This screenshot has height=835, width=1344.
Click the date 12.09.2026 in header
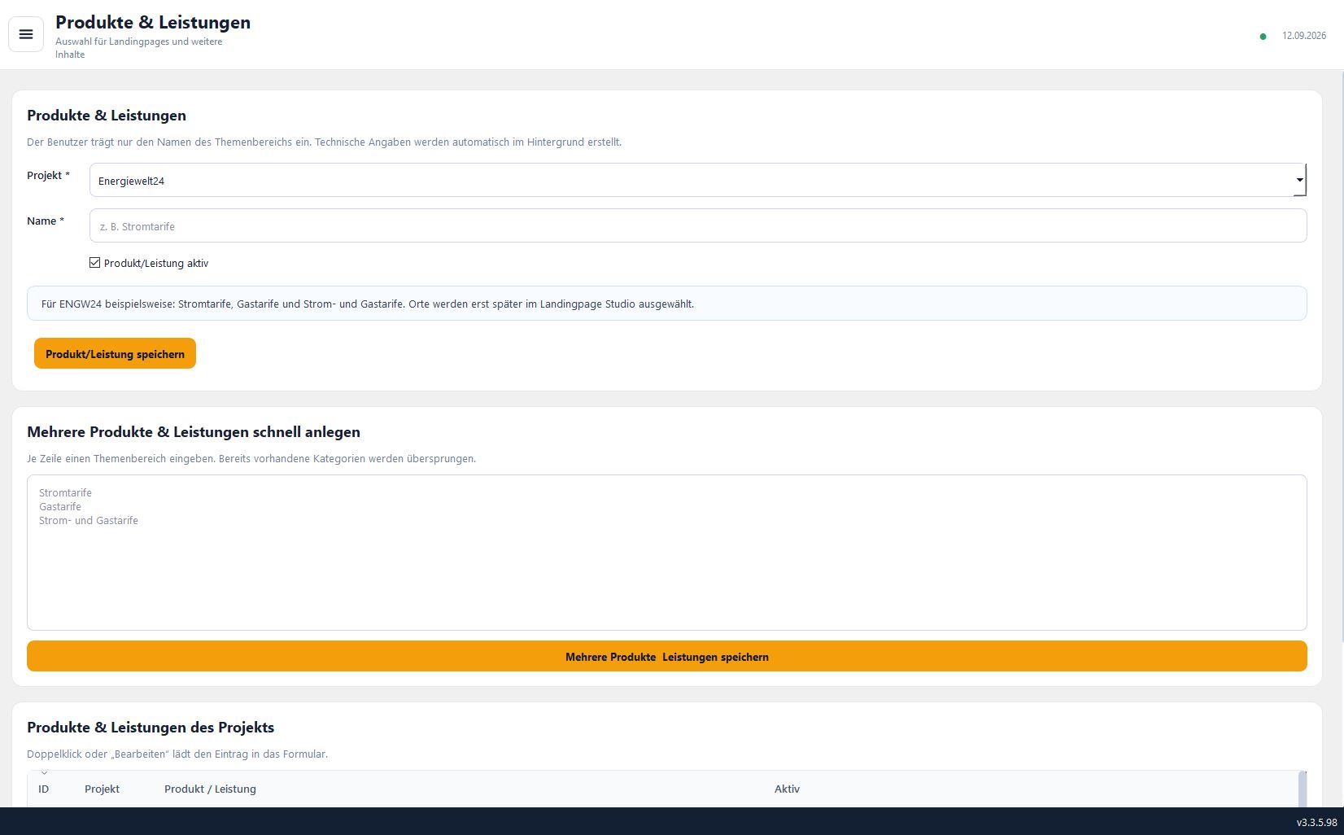pos(1304,36)
